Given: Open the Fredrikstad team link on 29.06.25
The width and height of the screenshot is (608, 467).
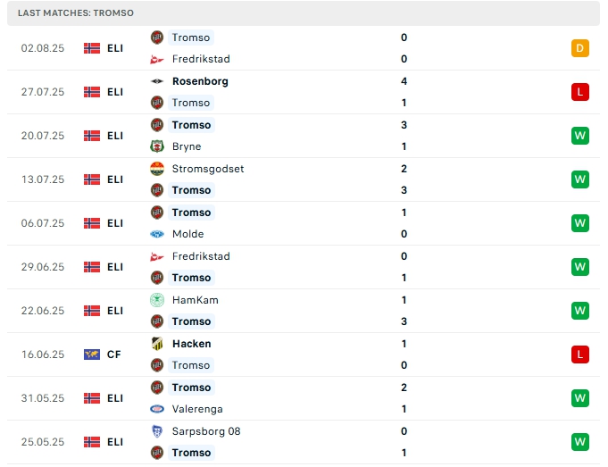Looking at the screenshot, I should click(x=201, y=256).
